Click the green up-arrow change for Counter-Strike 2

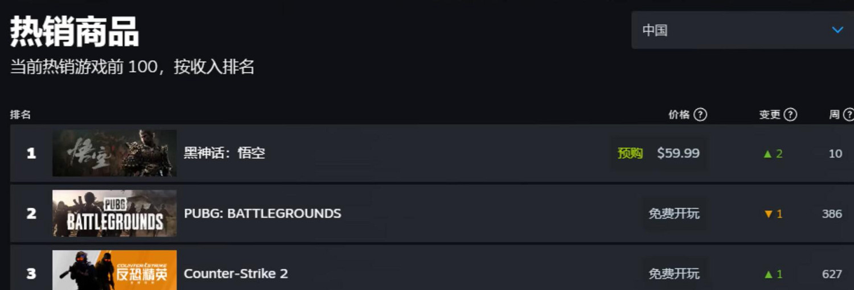[773, 274]
